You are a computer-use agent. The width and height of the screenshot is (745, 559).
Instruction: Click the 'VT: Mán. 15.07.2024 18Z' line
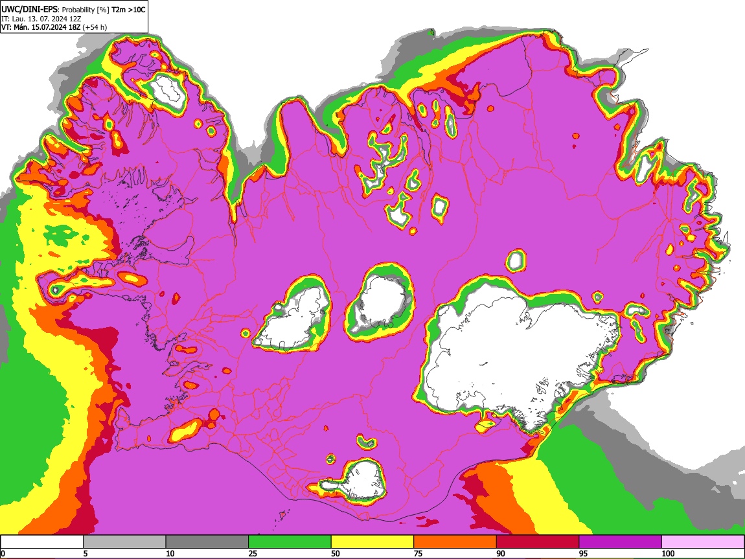(41, 27)
